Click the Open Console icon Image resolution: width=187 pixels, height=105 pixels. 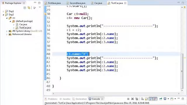click(x=172, y=99)
